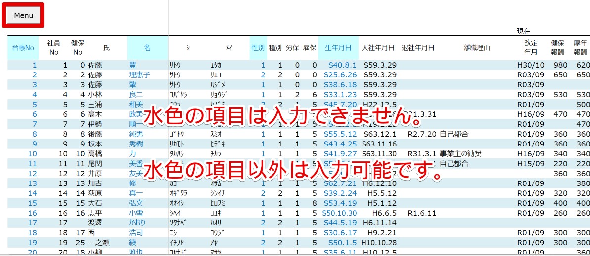The width and height of the screenshot is (590, 256).
Task: Click the surname cell 後藤
Action: (x=95, y=134)
